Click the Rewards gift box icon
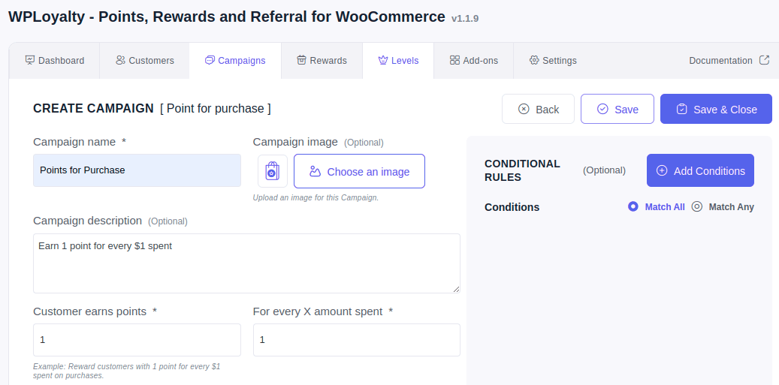 (x=301, y=60)
